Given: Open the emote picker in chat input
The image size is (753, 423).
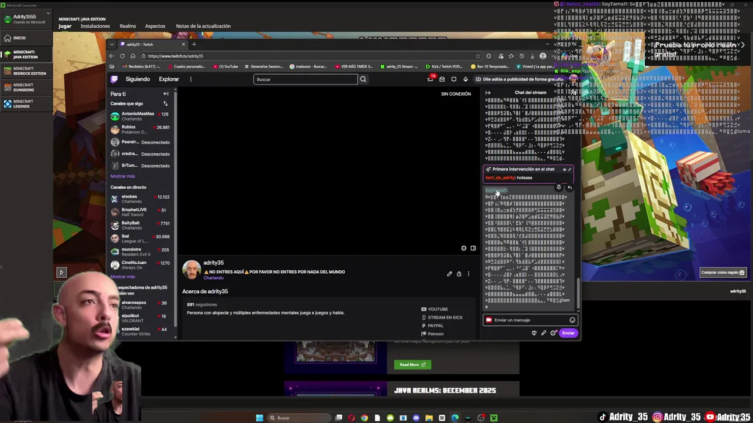Looking at the screenshot, I should [572, 320].
